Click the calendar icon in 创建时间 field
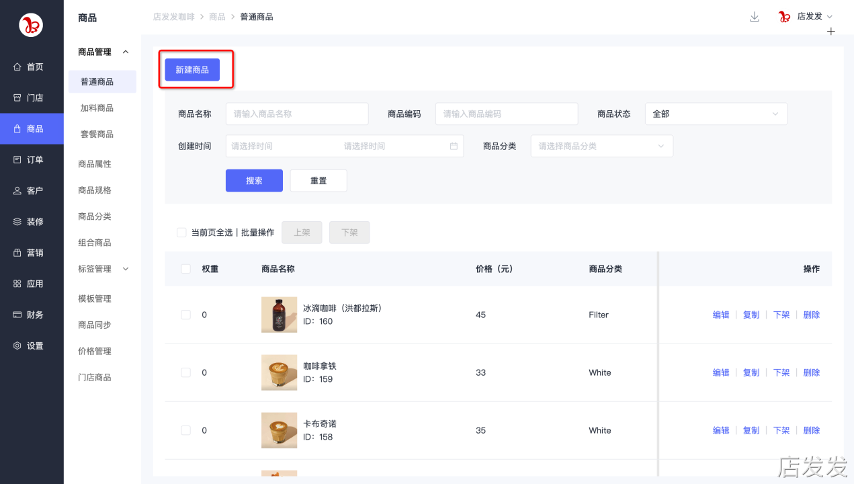The height and width of the screenshot is (484, 854). click(454, 146)
